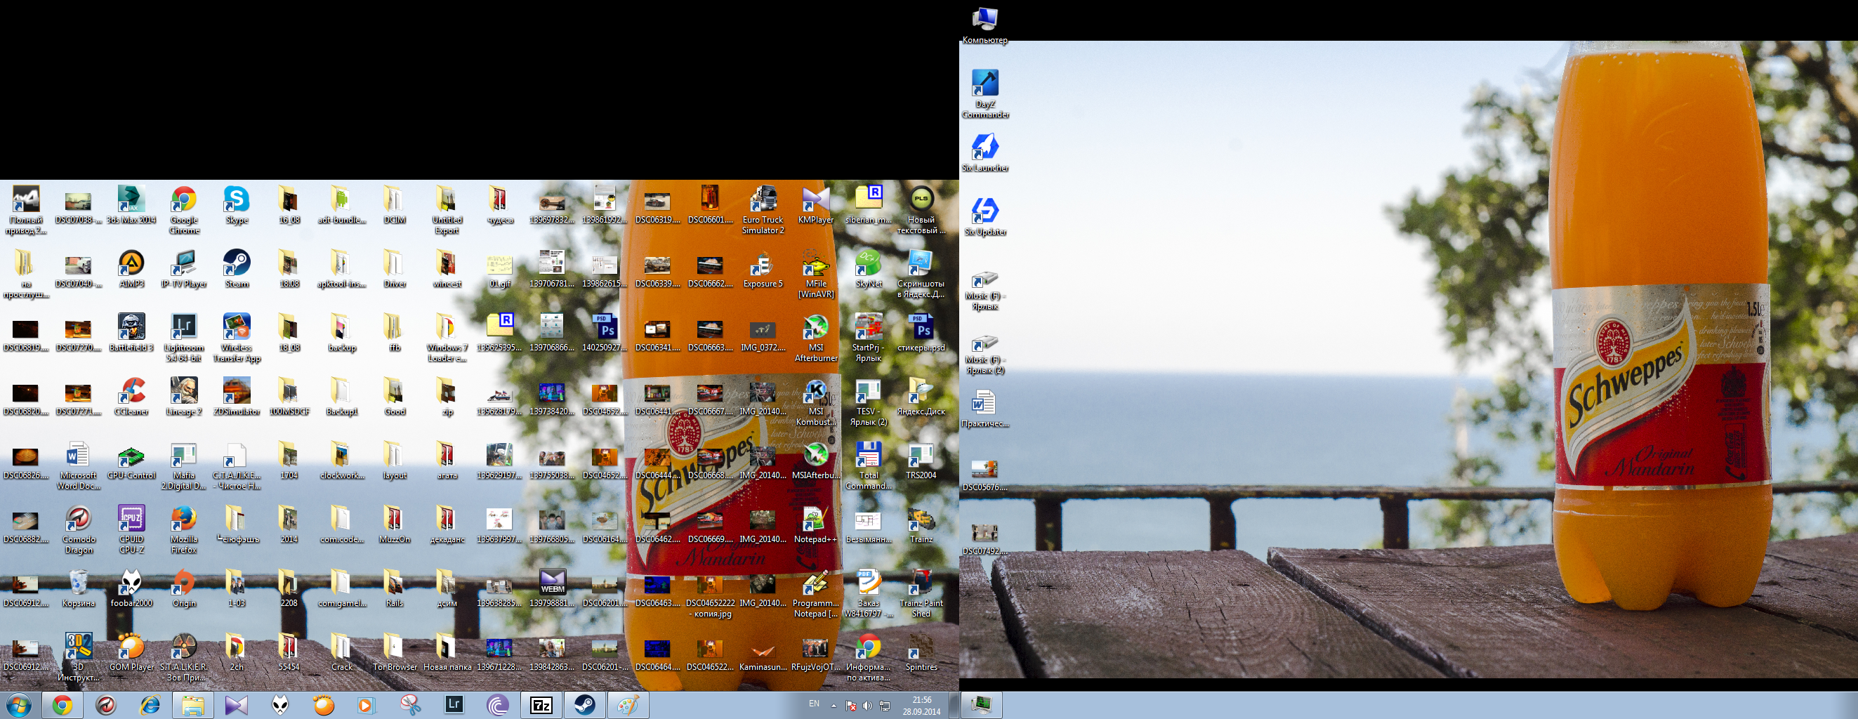Viewport: 1858px width, 719px height.
Task: Select the Spintires desktop icon
Action: point(921,653)
